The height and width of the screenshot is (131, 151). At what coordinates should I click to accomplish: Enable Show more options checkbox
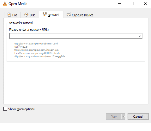[5, 109]
